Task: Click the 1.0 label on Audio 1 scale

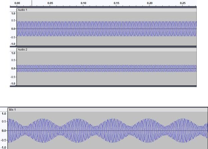Action: point(13,13)
